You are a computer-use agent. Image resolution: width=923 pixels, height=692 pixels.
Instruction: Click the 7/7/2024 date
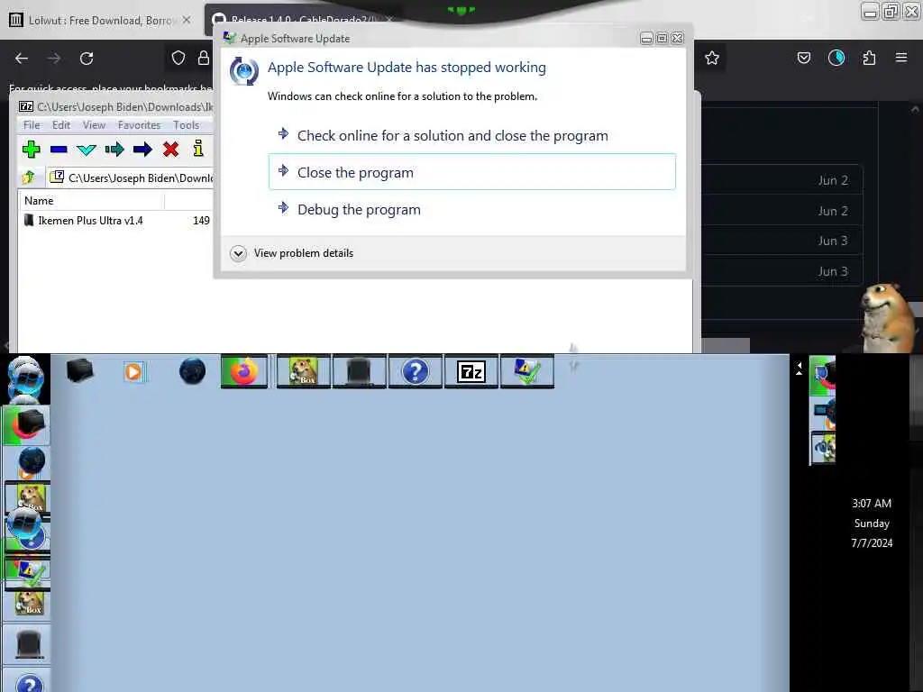pyautogui.click(x=872, y=542)
